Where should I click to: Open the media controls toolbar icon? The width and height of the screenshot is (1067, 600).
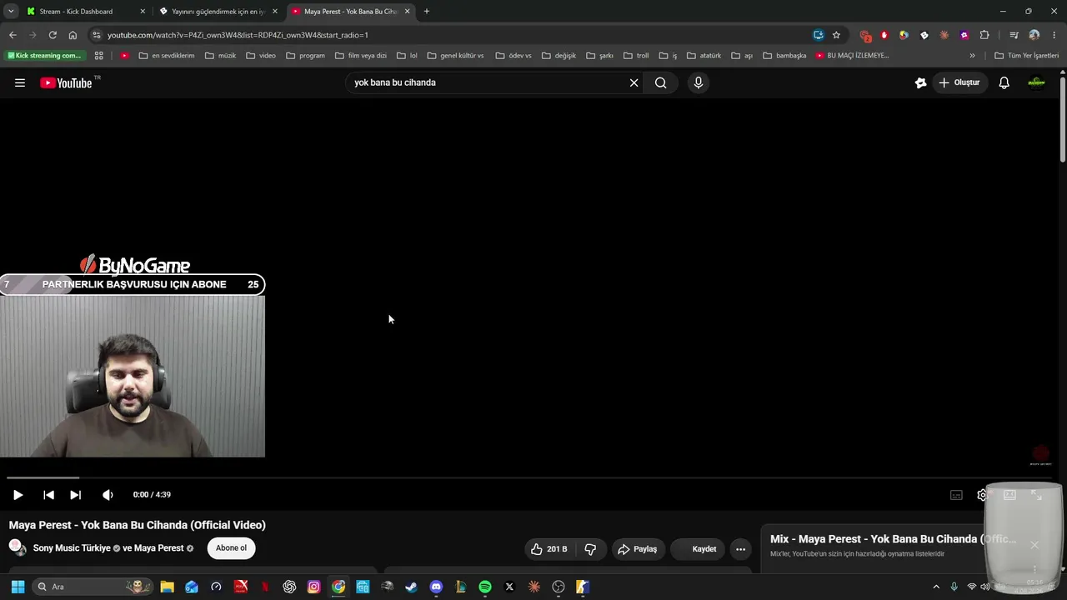(x=1014, y=35)
